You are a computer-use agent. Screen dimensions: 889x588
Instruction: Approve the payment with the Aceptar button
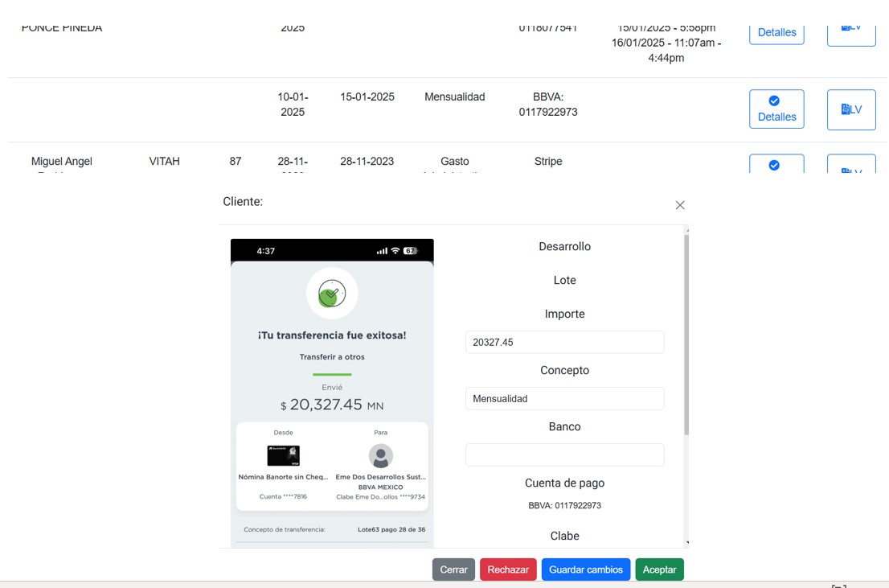click(659, 569)
